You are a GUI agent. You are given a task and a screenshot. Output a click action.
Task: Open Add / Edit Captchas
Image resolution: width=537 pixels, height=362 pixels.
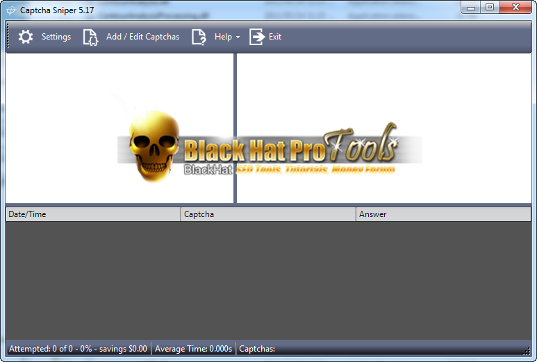tap(142, 37)
